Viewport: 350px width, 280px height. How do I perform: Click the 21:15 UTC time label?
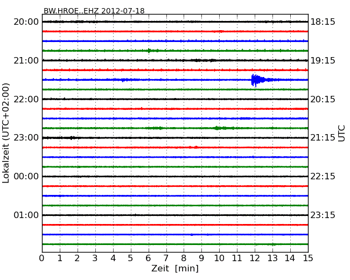[323, 138]
